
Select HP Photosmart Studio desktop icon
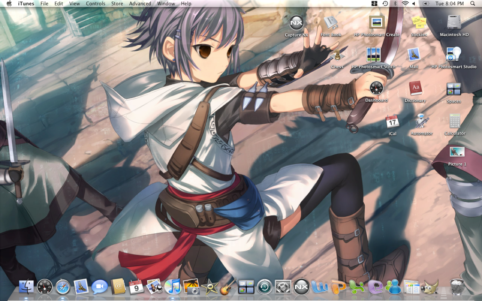pos(454,55)
